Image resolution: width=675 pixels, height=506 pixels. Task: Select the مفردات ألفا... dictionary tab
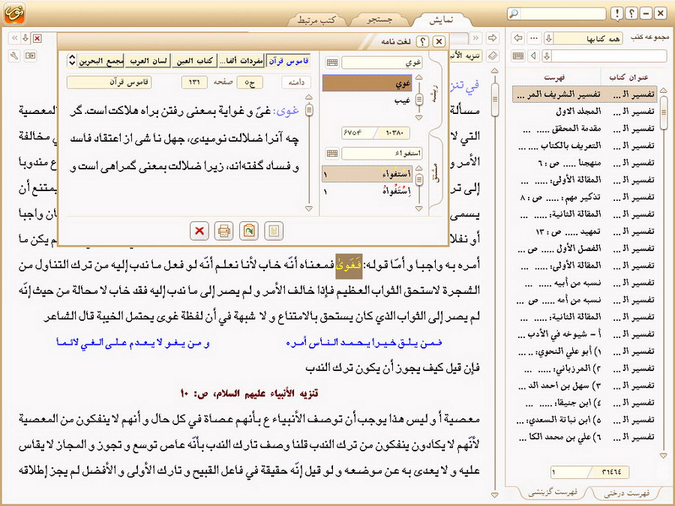241,61
